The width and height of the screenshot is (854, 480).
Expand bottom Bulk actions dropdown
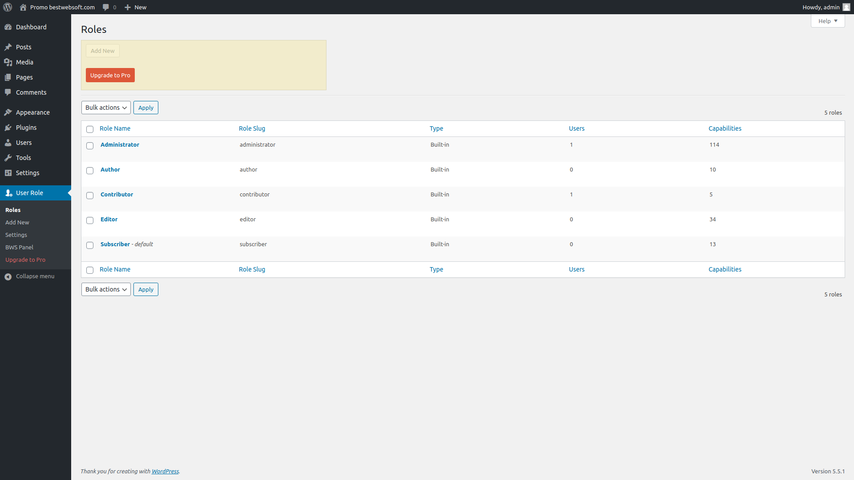105,289
